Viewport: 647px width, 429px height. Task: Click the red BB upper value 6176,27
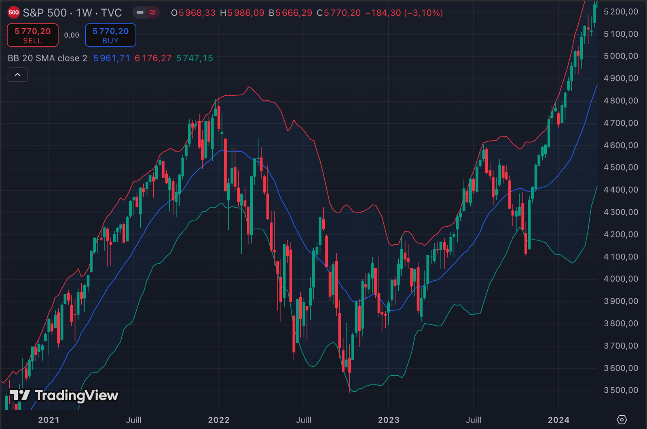(x=153, y=58)
